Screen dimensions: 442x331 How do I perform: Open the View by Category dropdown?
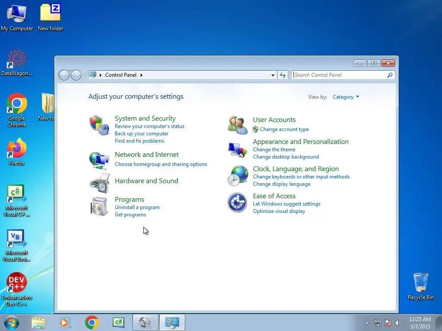tap(346, 97)
